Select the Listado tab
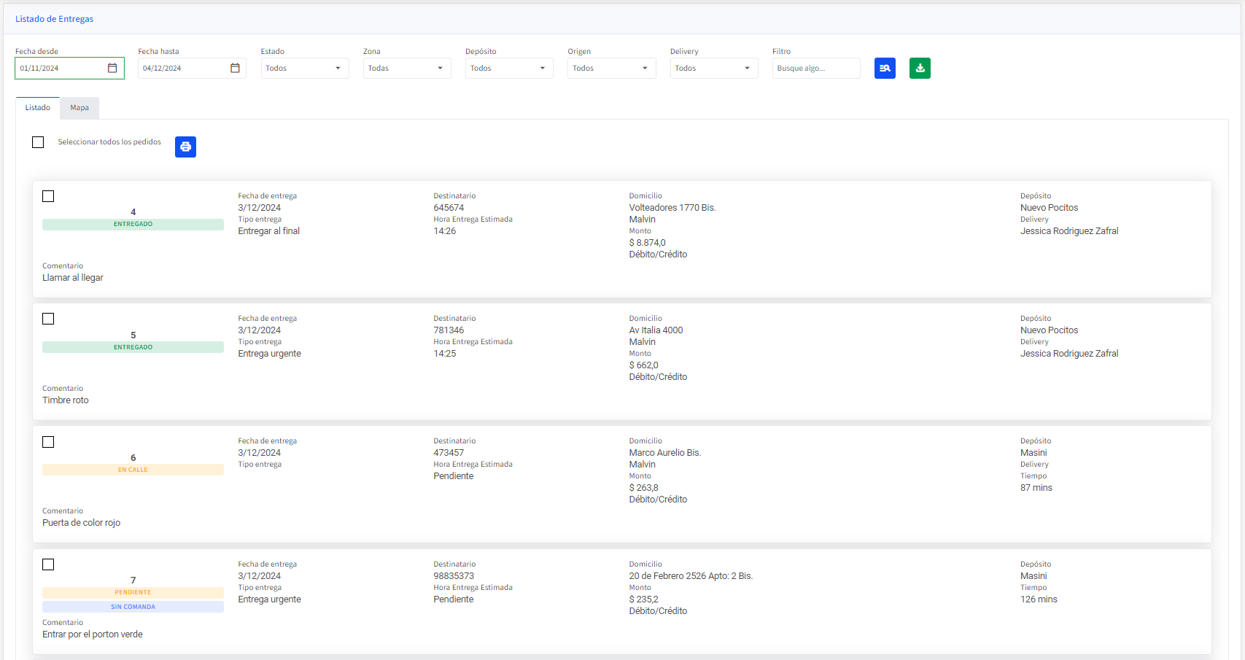The height and width of the screenshot is (660, 1245). pos(38,108)
